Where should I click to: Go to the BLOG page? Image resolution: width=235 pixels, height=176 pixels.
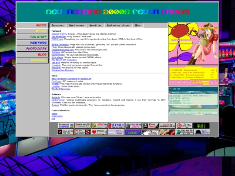[33, 54]
